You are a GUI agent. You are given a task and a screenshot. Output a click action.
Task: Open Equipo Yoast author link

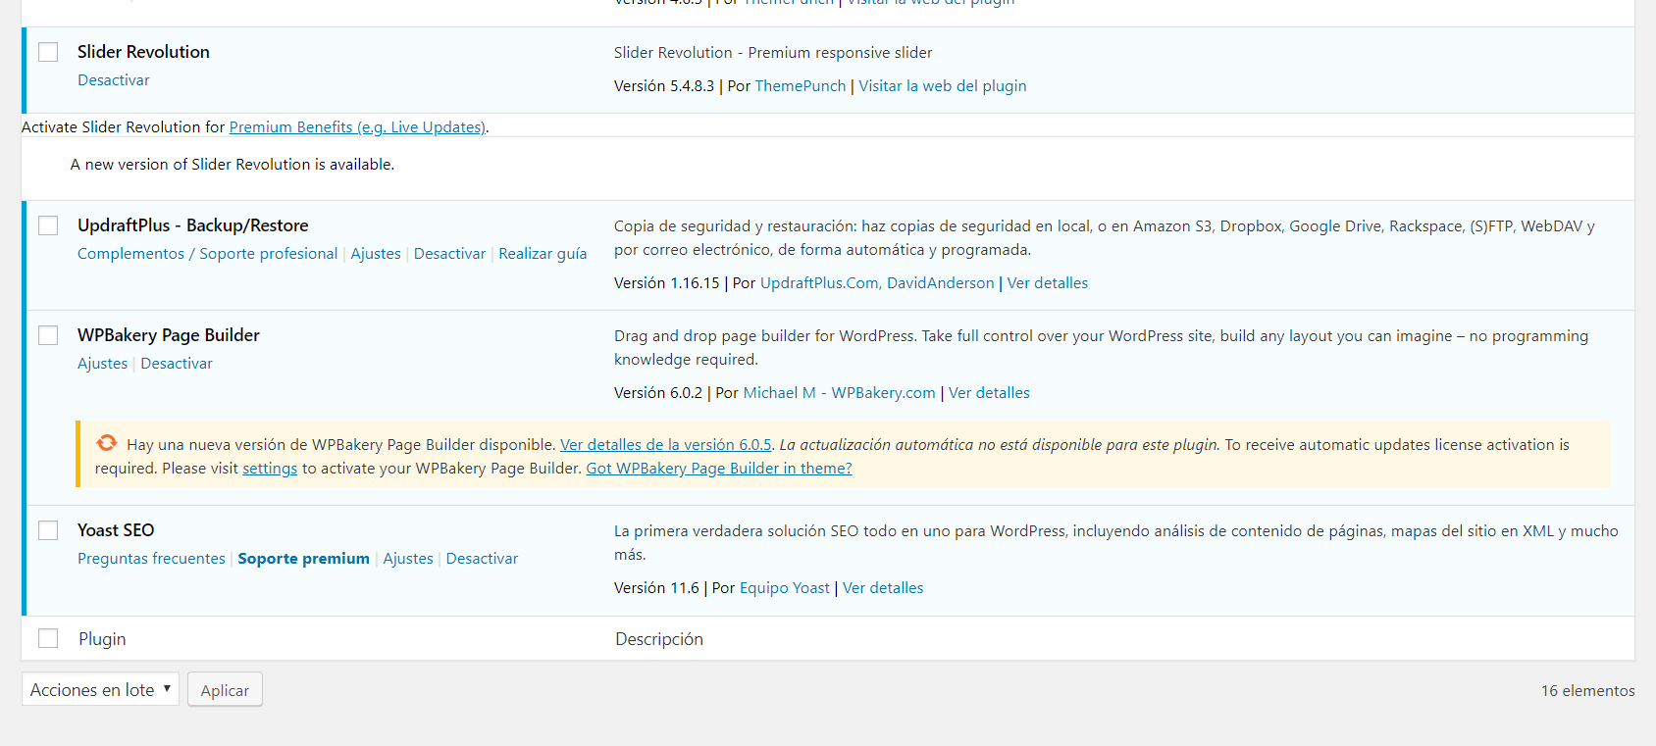click(784, 588)
